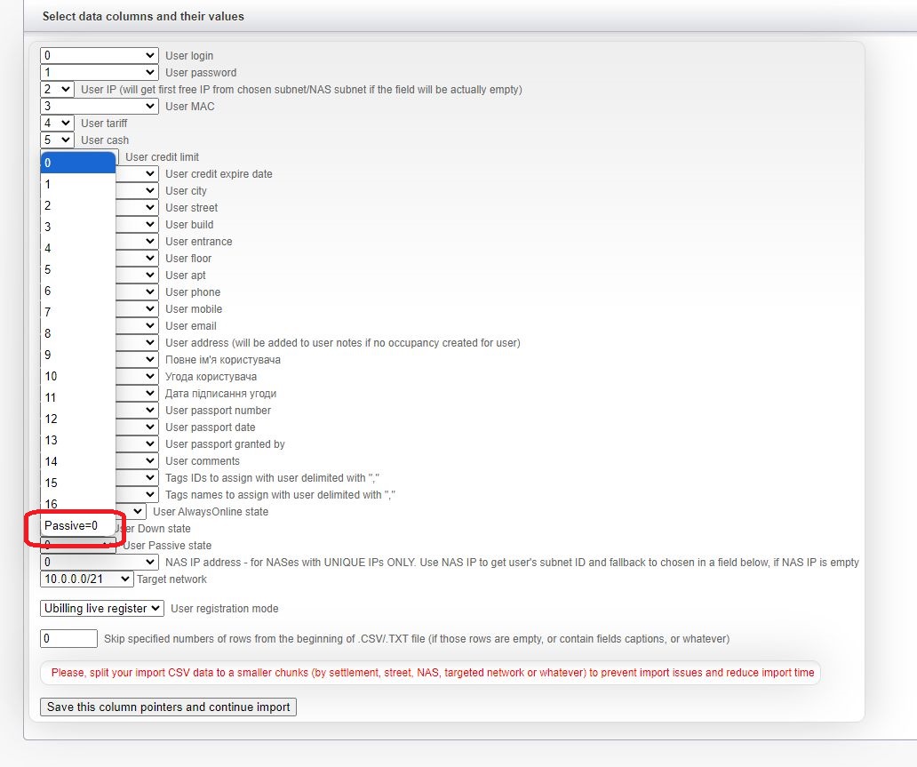Image resolution: width=917 pixels, height=767 pixels.
Task: Choose the Passive=0 option in list
Action: click(77, 526)
